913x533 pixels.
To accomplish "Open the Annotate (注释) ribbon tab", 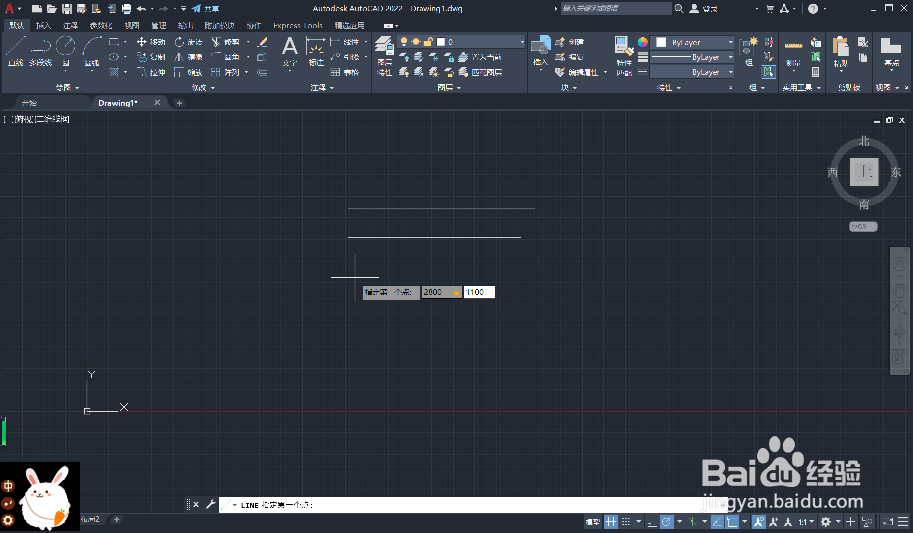I will (x=70, y=26).
